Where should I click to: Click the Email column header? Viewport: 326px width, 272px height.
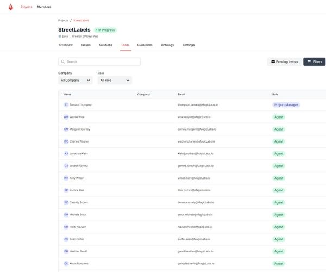click(x=181, y=94)
